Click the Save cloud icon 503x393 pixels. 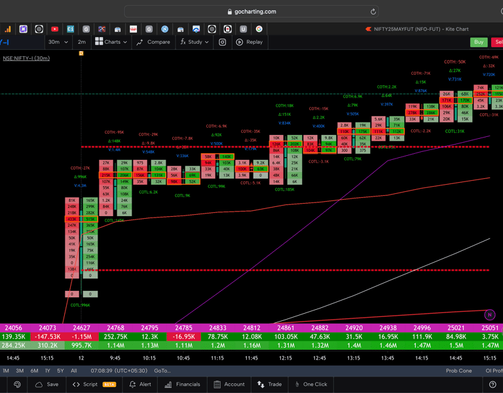(x=39, y=384)
